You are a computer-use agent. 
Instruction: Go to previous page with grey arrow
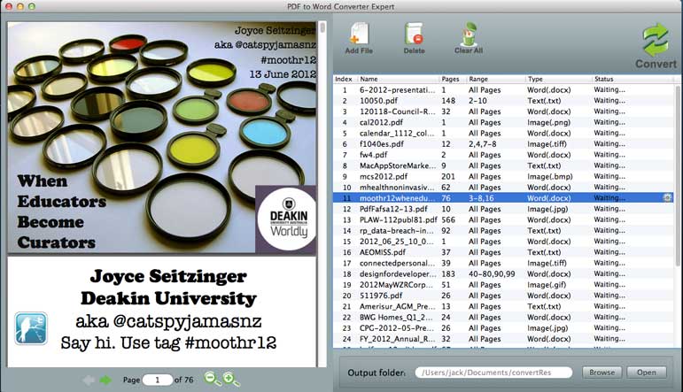[89, 380]
